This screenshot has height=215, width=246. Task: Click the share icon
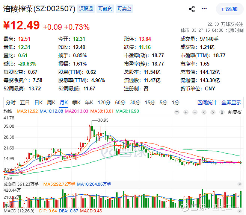pos(192,9)
